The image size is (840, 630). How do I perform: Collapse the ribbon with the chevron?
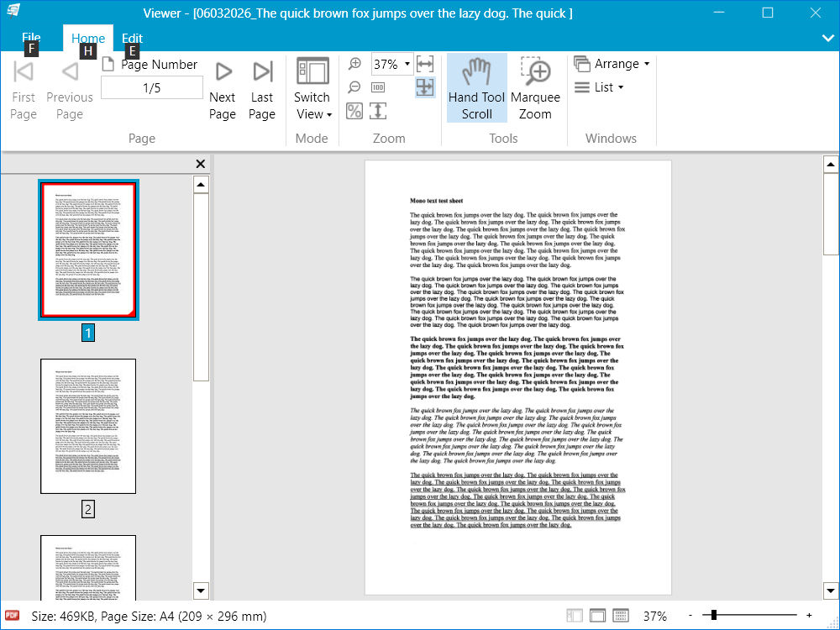827,38
